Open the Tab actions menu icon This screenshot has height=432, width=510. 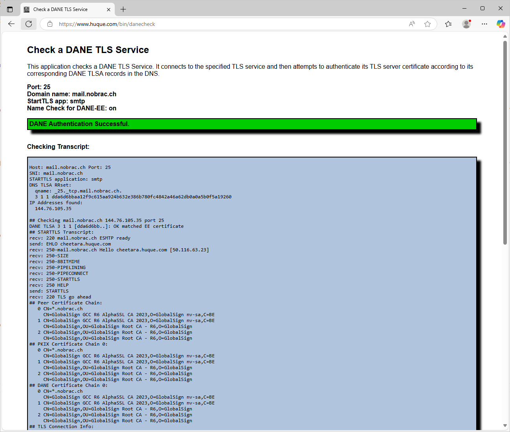point(10,9)
